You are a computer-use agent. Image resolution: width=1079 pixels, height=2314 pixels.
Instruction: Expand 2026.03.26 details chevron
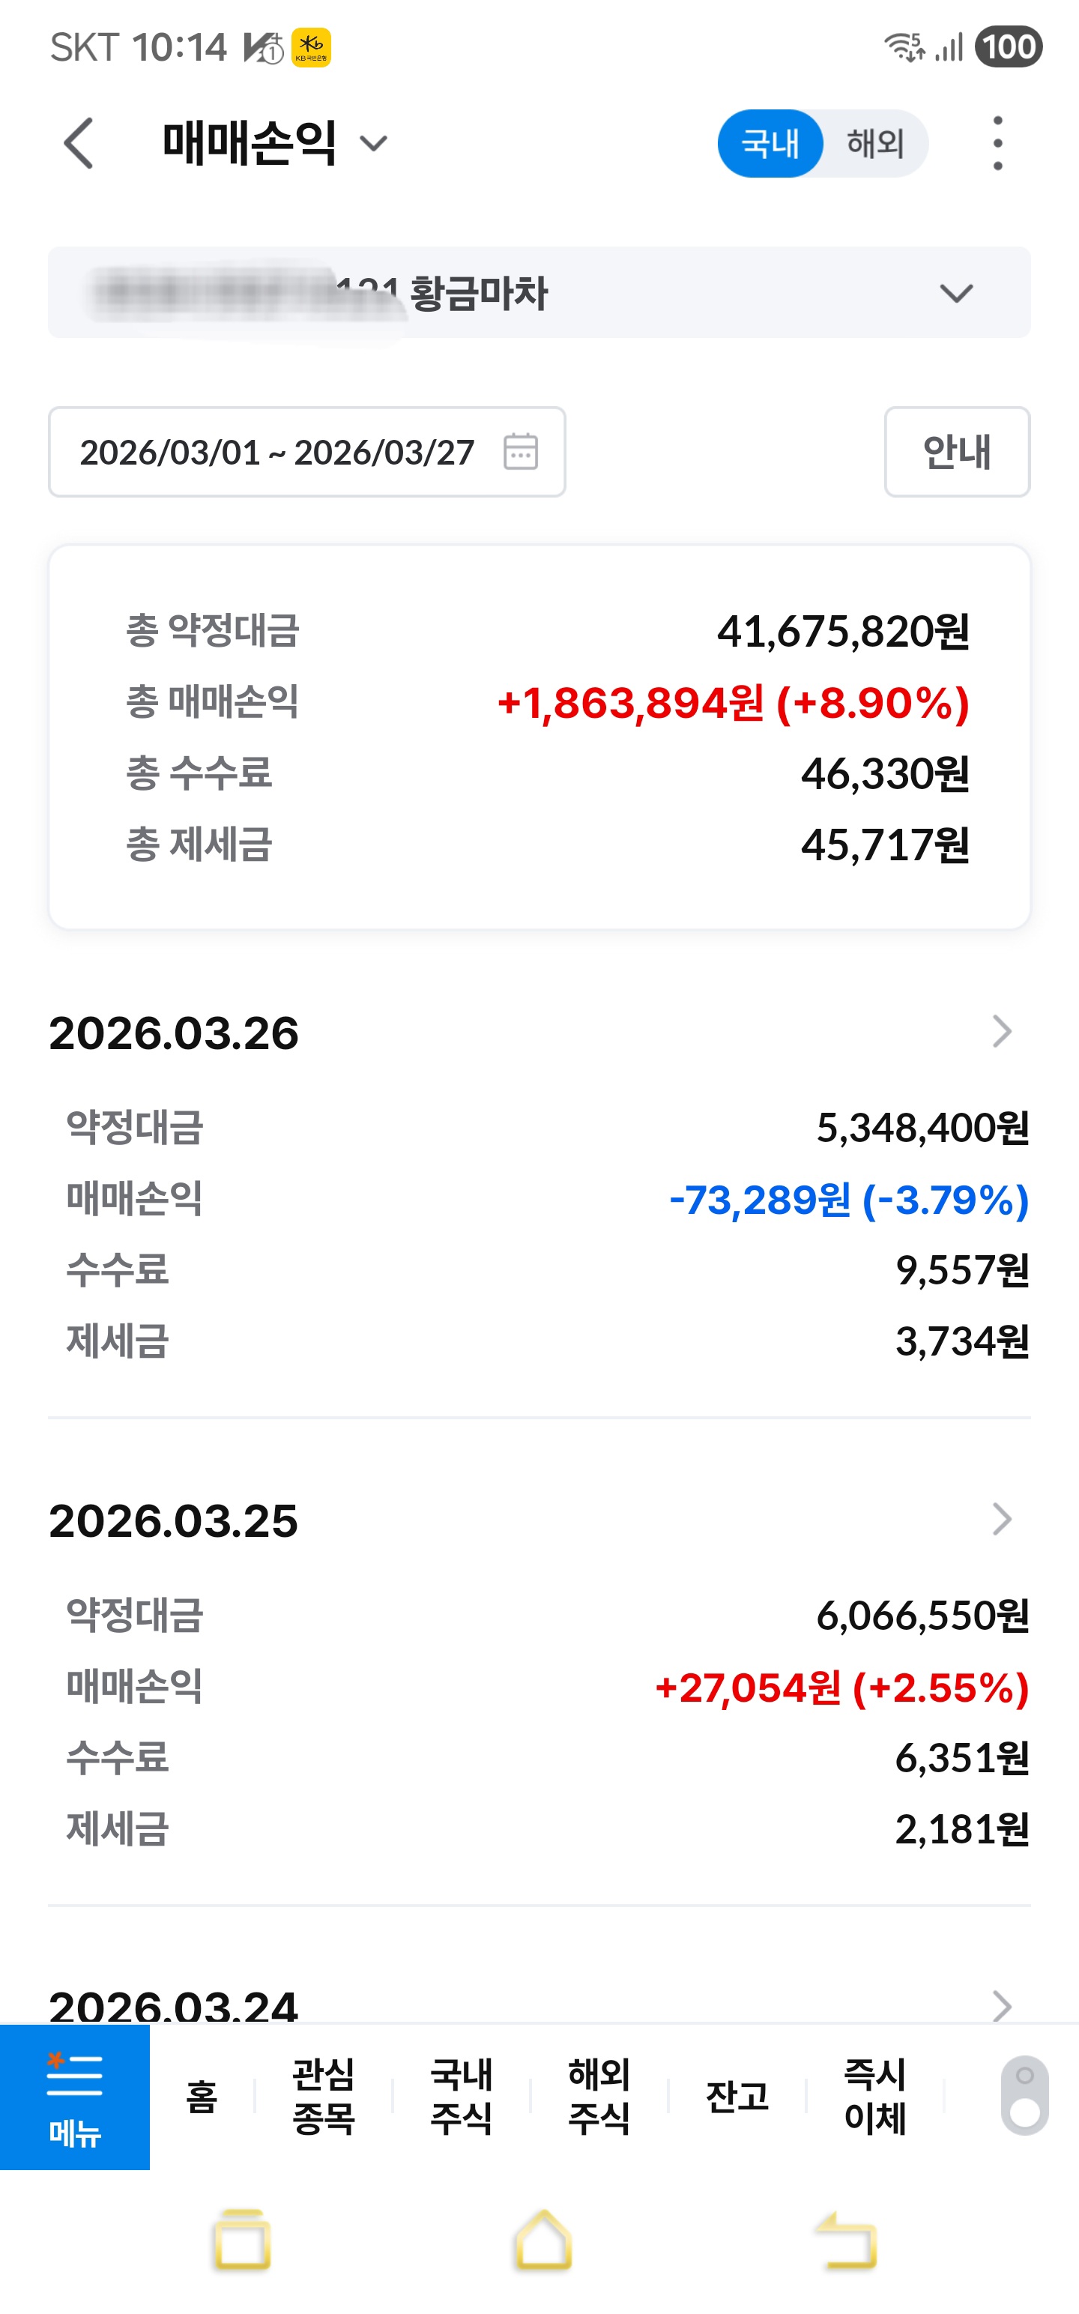tap(1002, 1031)
